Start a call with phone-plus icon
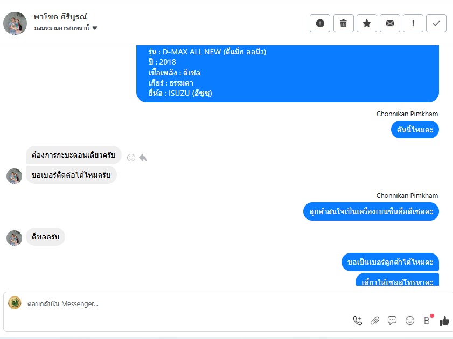453x339 pixels. click(357, 321)
